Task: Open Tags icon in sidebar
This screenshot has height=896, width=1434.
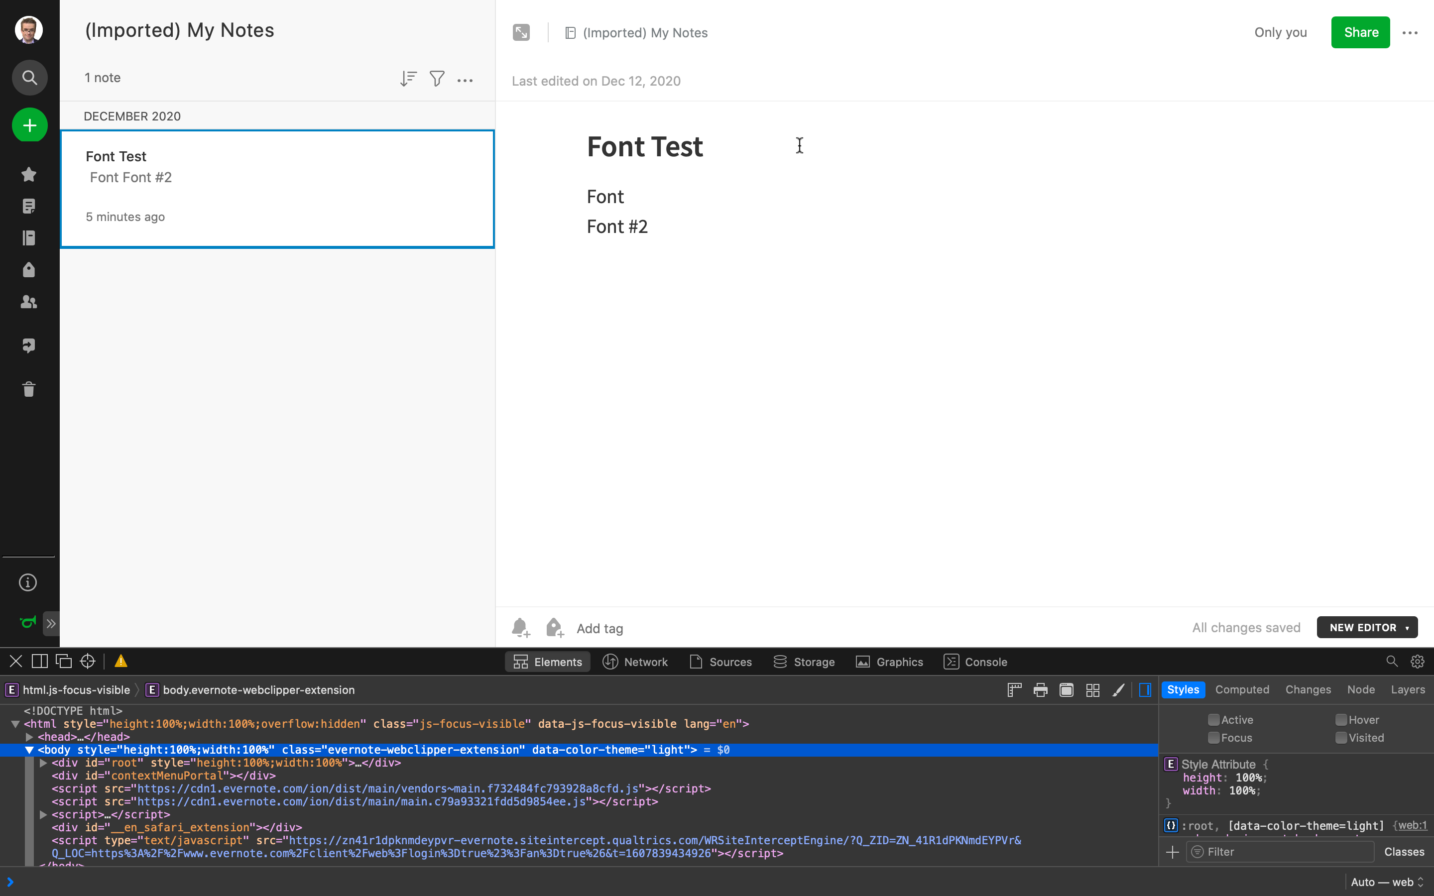Action: coord(28,270)
